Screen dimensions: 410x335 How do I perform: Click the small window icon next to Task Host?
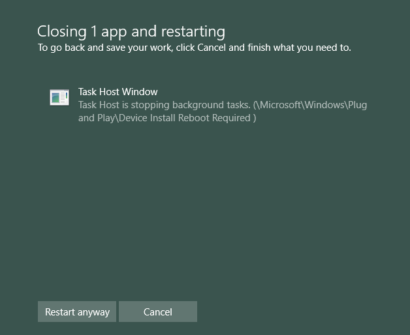(x=59, y=97)
